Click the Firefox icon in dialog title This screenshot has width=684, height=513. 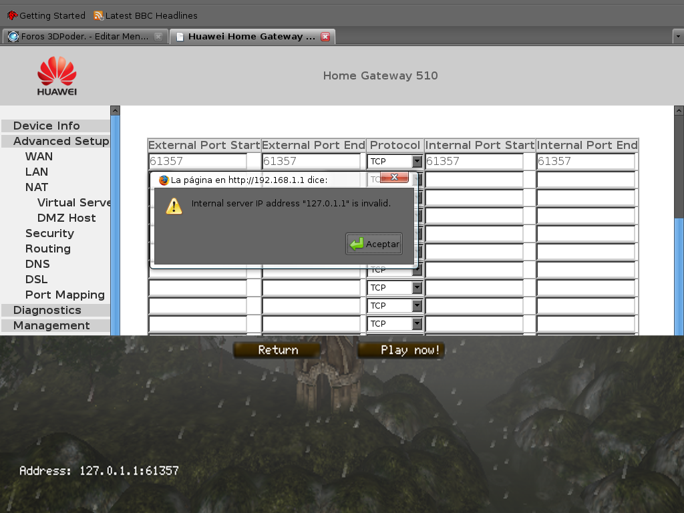click(x=164, y=180)
